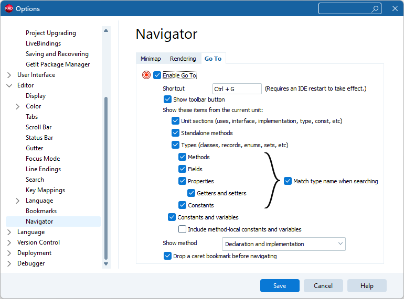Toggle Getters and setters checkbox

(191, 193)
